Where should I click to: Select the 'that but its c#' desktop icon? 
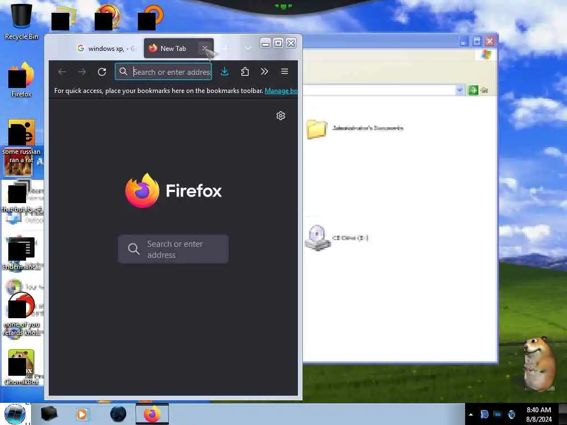22,197
